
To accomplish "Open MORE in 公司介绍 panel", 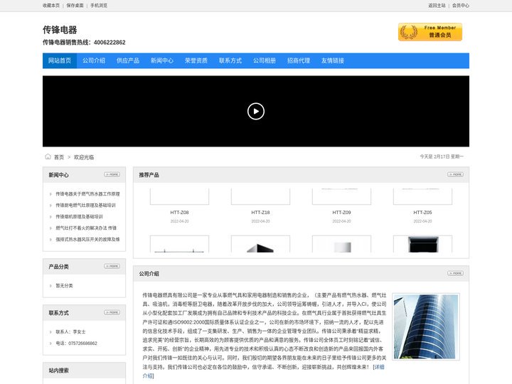I will 456,273.
